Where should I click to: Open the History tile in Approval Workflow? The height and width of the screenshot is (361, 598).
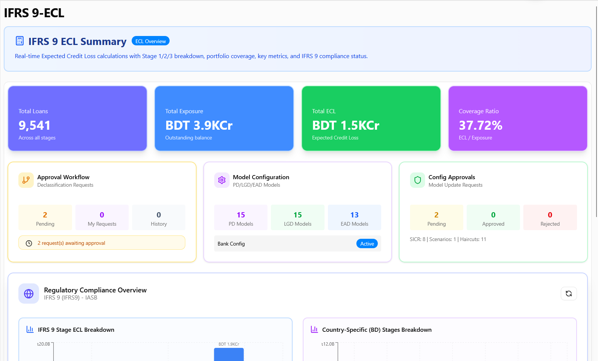click(x=159, y=218)
